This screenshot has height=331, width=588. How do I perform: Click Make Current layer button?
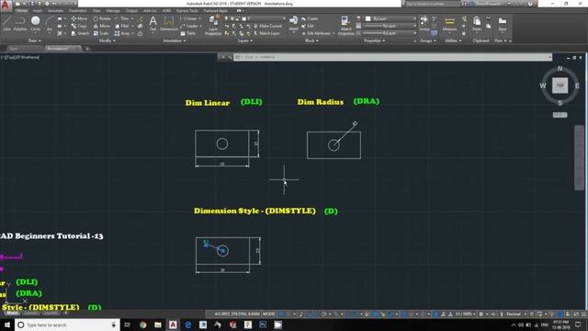pyautogui.click(x=267, y=26)
